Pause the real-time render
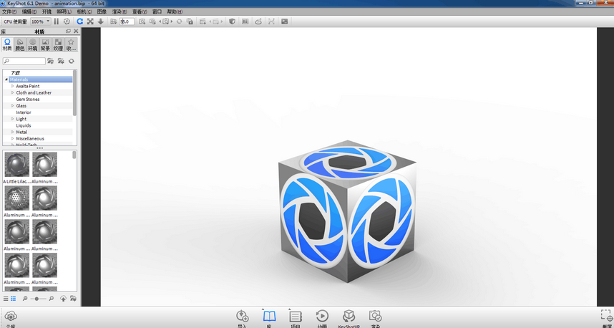The image size is (614, 328). tap(57, 21)
